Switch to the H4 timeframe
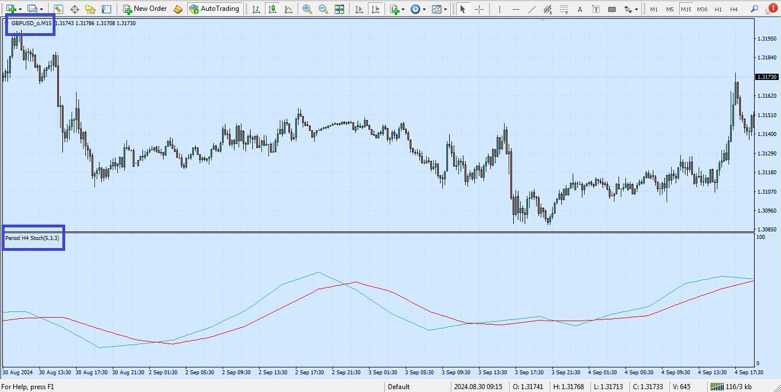Viewport: 781px width, 392px height. (x=734, y=9)
